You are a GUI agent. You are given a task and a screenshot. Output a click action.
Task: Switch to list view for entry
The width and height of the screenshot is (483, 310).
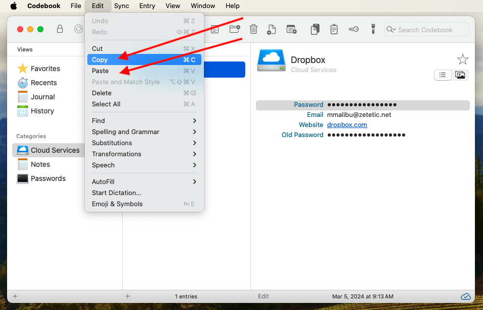(x=443, y=75)
